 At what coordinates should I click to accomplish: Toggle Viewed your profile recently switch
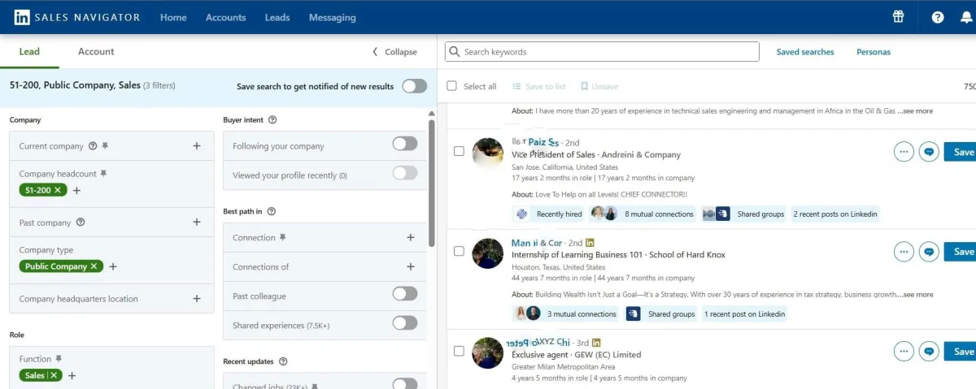tap(405, 173)
